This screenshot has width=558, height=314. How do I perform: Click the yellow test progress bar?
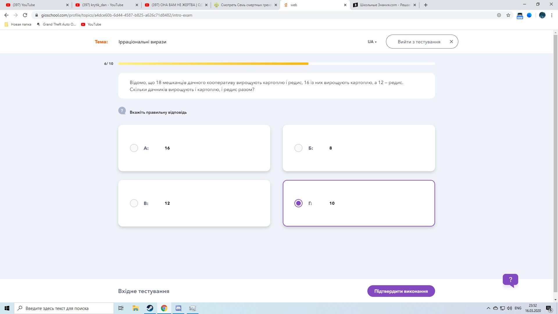pyautogui.click(x=213, y=64)
